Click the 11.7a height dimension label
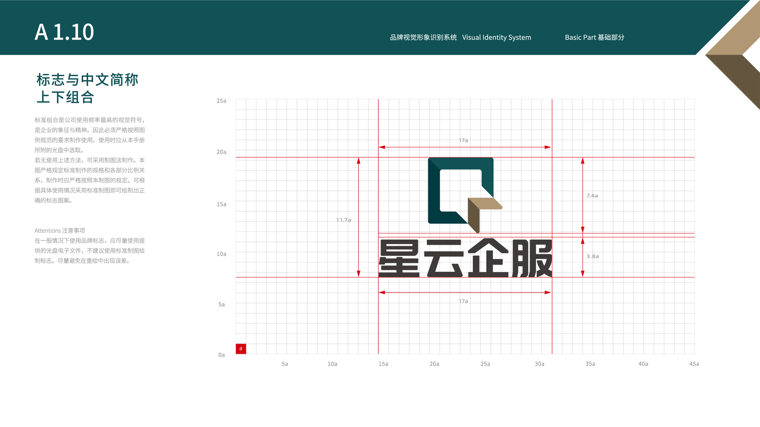Viewport: 760px width, 427px height. click(343, 220)
